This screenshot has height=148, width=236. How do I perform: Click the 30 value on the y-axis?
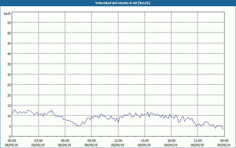(9, 74)
